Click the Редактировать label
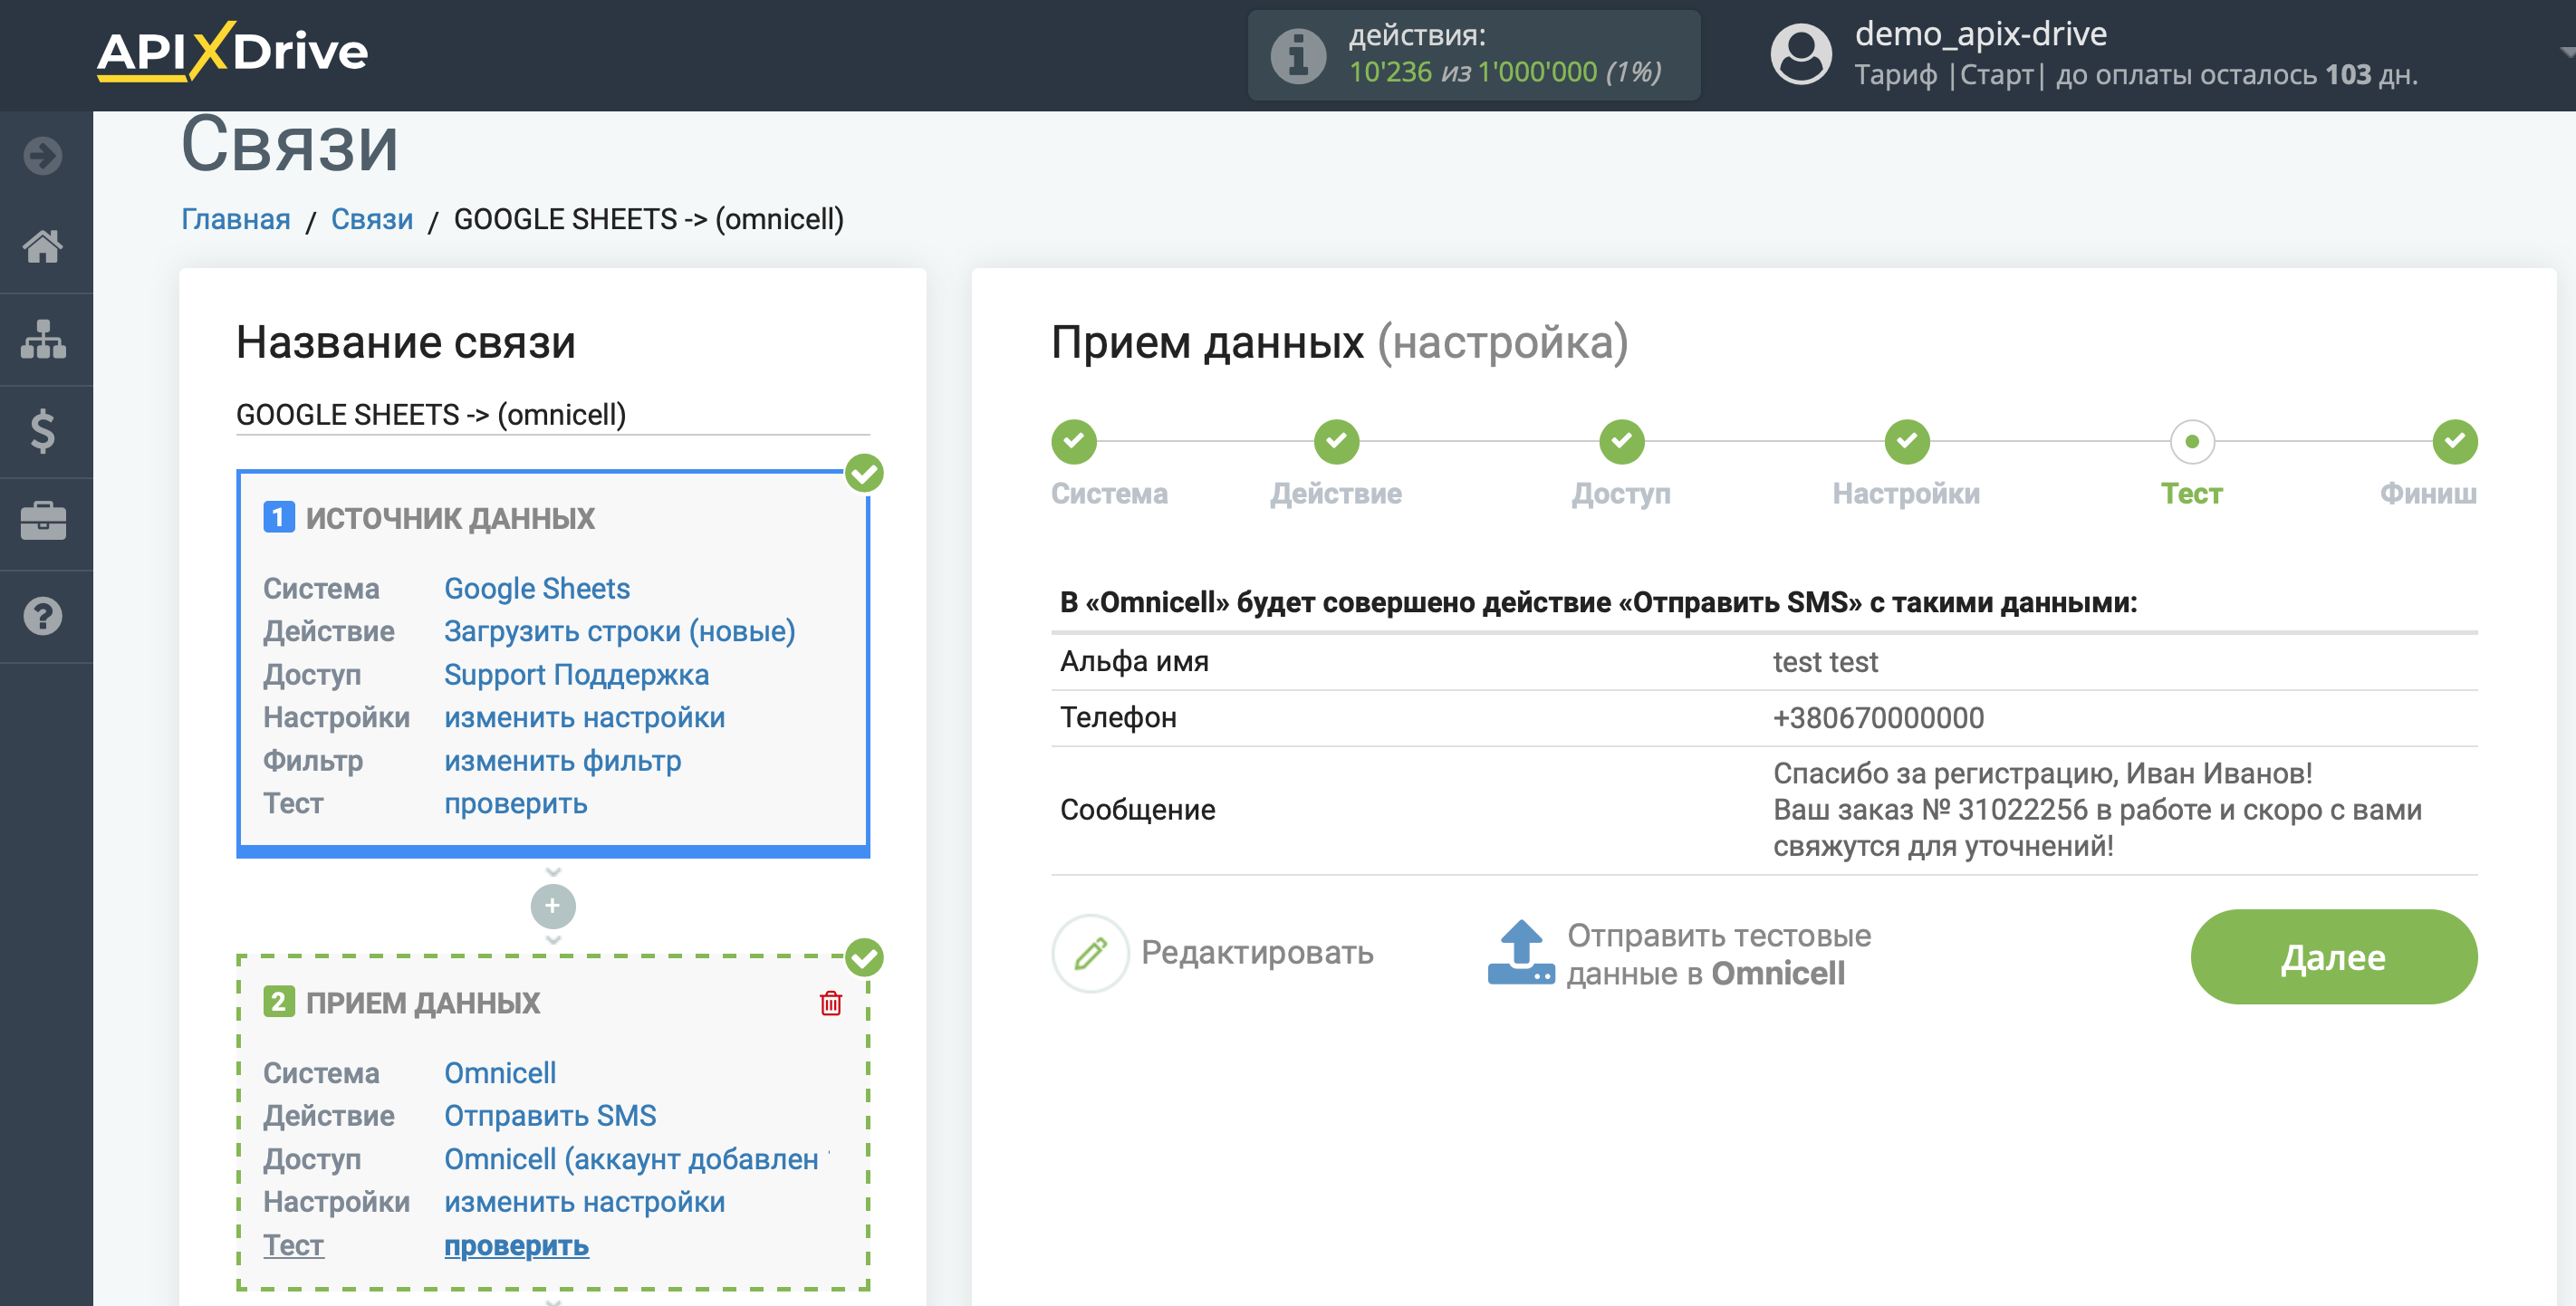 [1257, 953]
